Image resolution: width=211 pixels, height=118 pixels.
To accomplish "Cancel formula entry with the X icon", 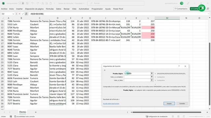I will coord(19,14).
